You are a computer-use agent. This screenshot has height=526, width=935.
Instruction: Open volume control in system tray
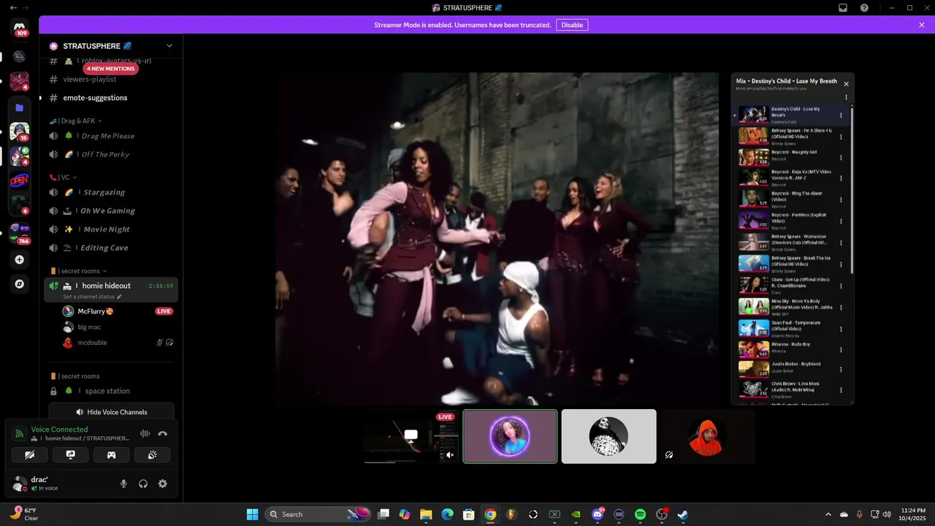point(887,514)
